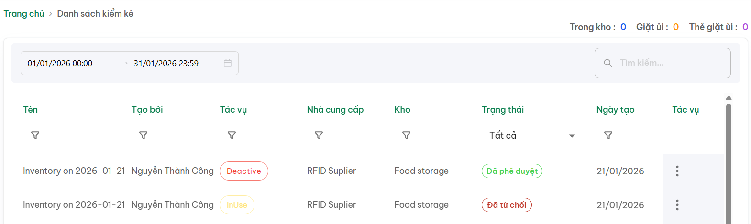Viewport: 751px width, 224px height.
Task: Expand the Trạng thái 'Tất cả' dropdown
Action: coord(572,136)
